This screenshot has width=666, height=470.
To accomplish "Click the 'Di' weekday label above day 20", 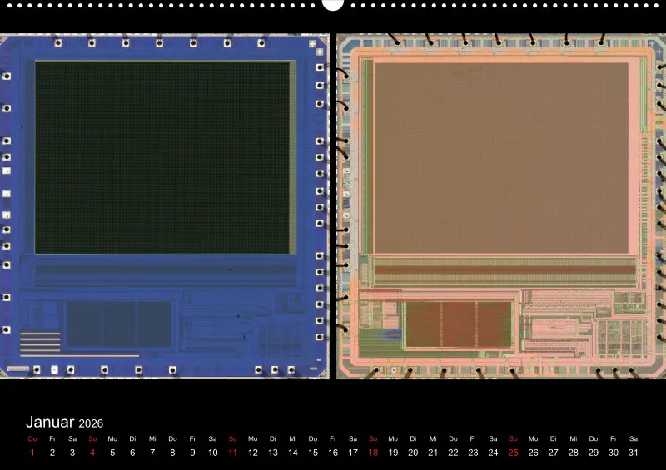I will coord(413,438).
